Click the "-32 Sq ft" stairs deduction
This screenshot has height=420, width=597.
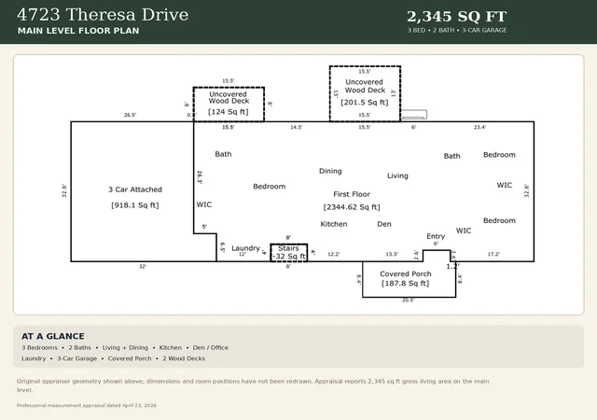click(289, 256)
